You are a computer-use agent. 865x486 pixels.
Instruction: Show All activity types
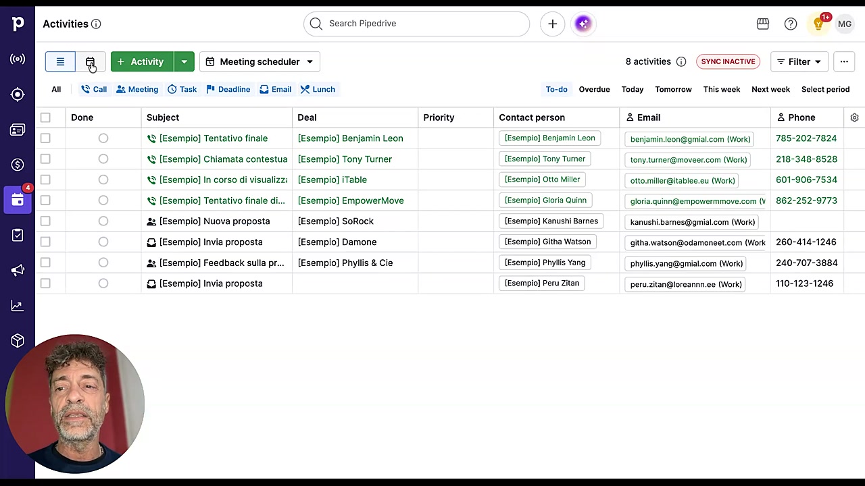(56, 89)
